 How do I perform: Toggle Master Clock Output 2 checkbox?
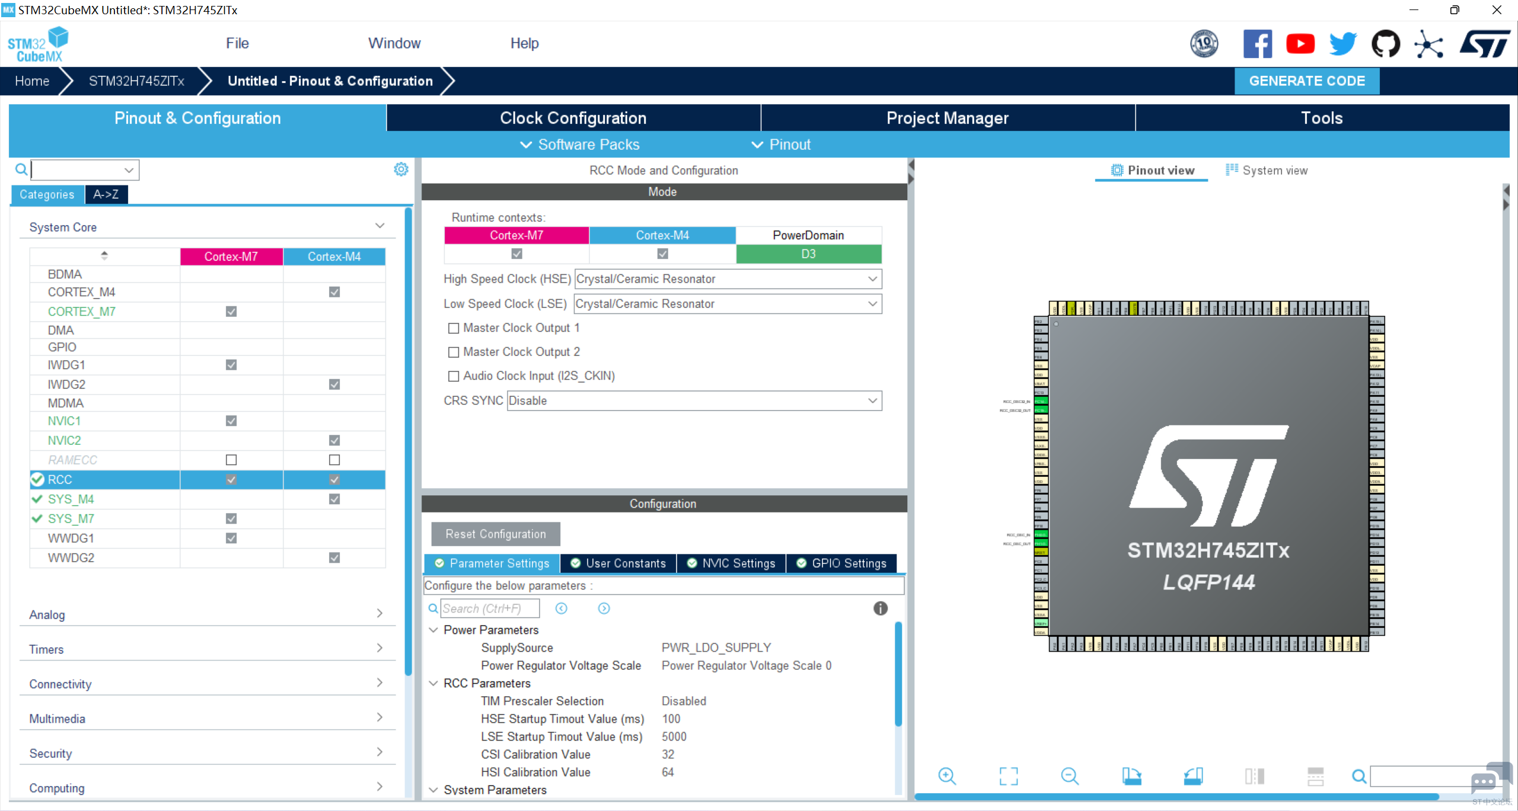pyautogui.click(x=454, y=352)
